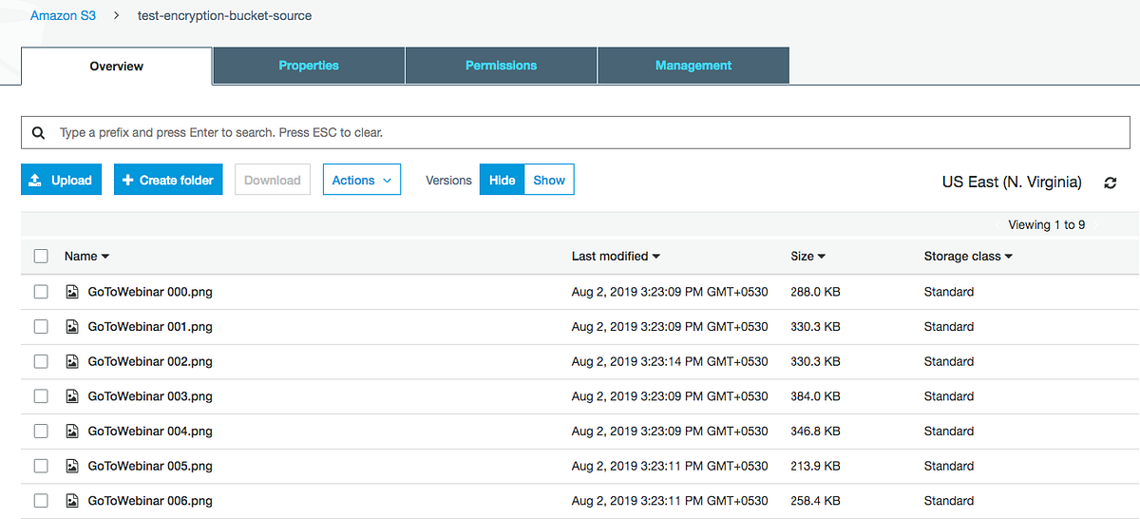Toggle the select-all checkbox in header

pos(41,256)
